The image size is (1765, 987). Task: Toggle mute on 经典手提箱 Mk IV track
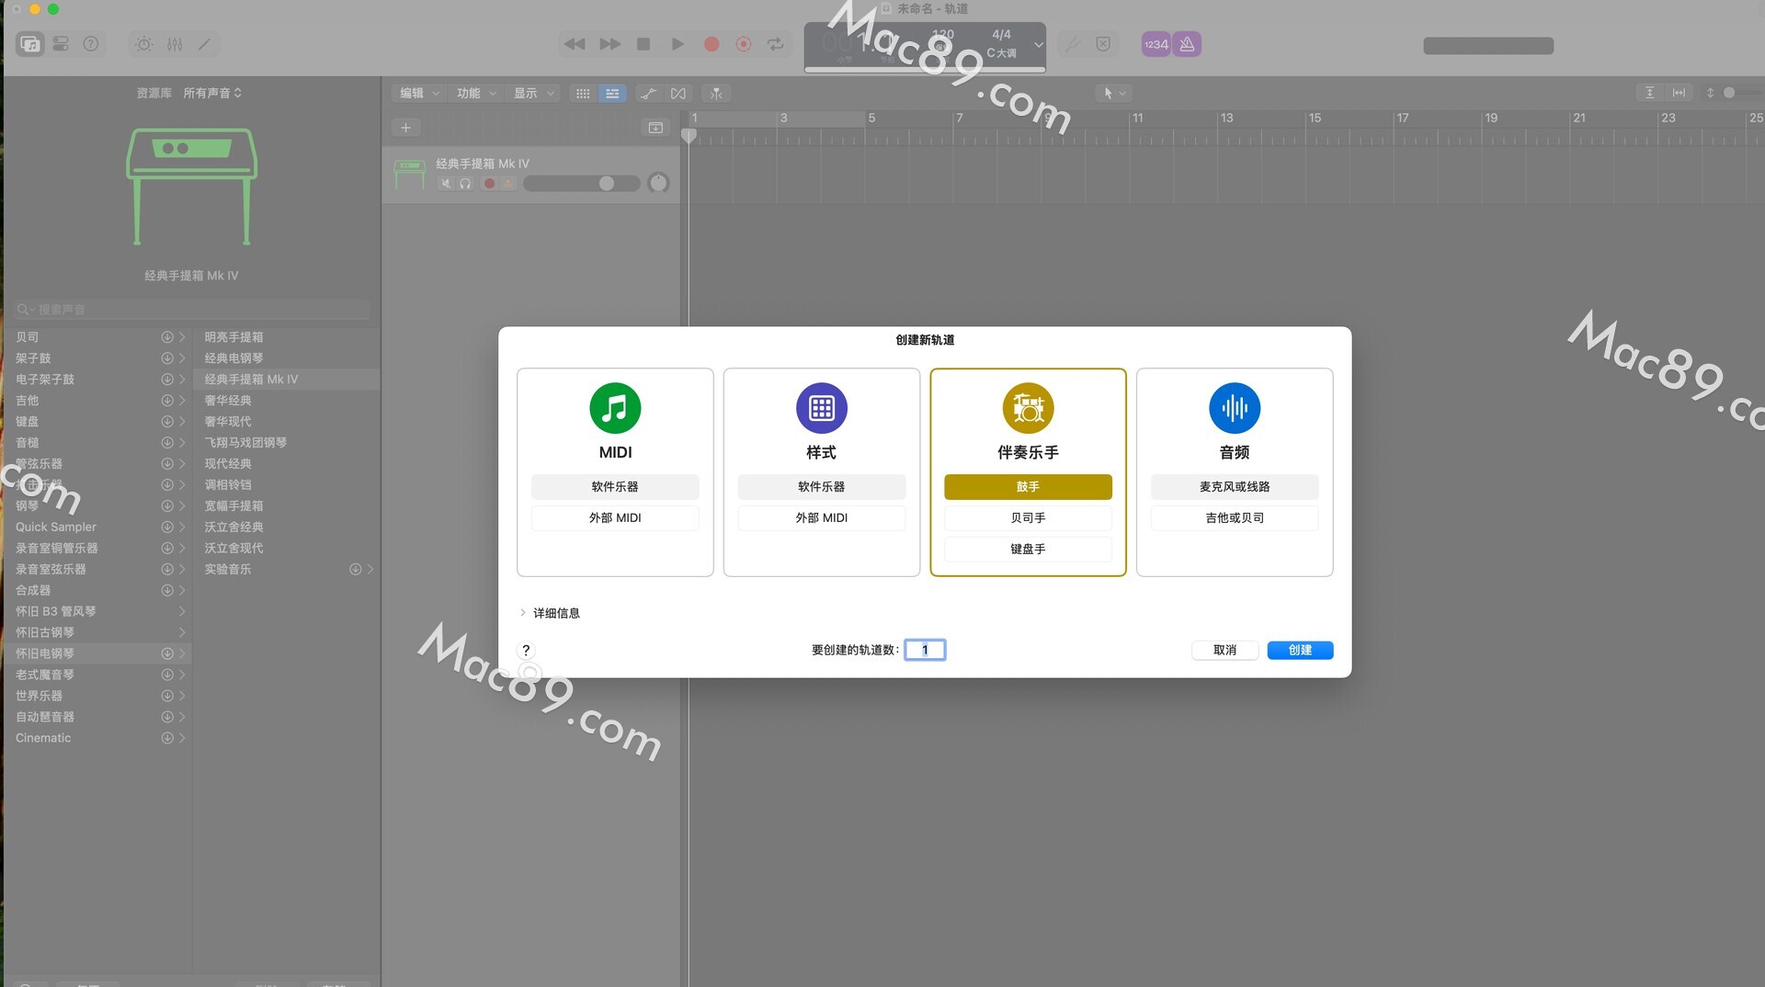click(446, 184)
